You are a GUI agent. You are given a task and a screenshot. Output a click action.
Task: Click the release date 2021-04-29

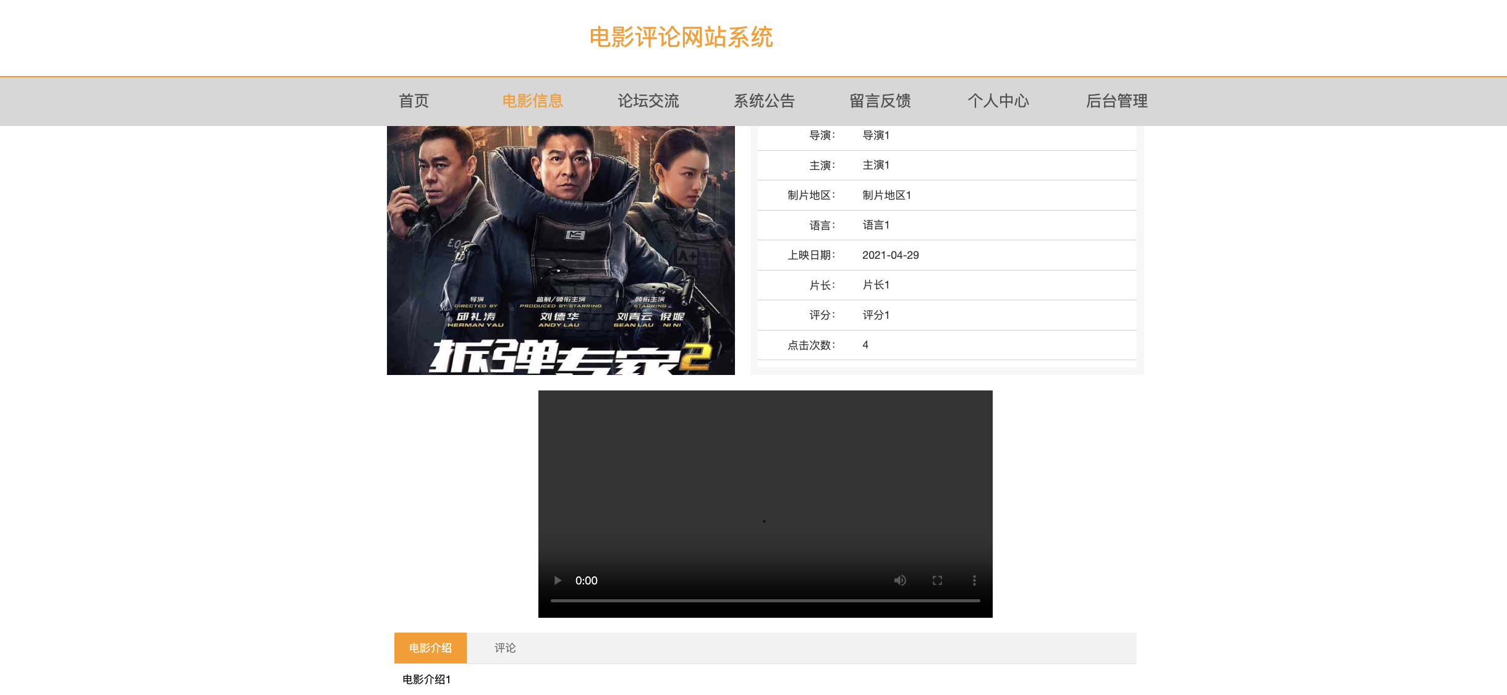[x=891, y=255]
